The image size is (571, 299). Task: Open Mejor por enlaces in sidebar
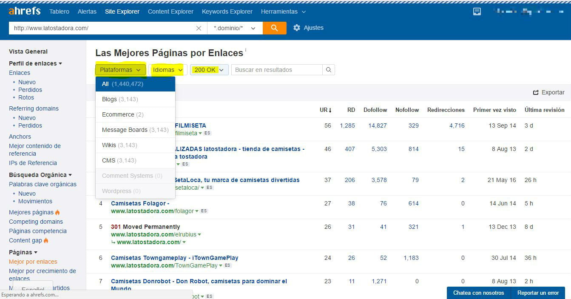click(x=33, y=262)
